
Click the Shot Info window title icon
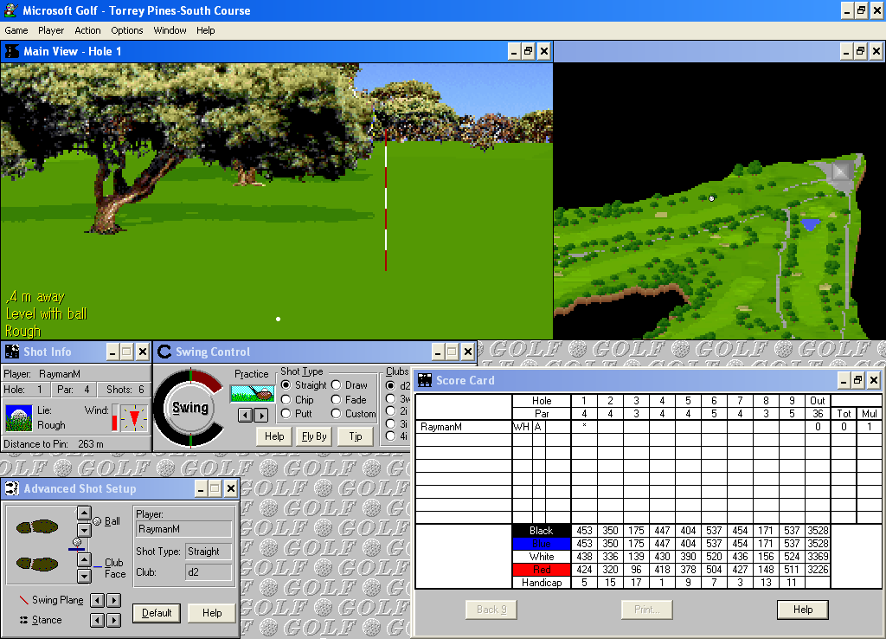[x=12, y=352]
